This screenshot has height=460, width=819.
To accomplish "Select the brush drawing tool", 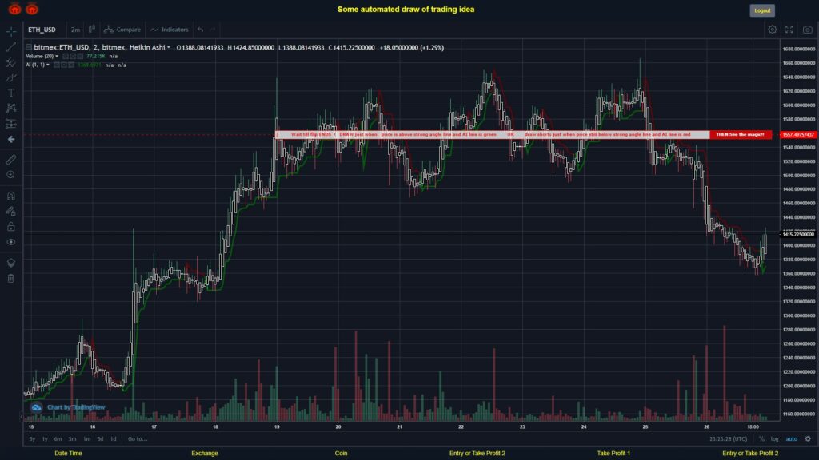I will pos(11,77).
